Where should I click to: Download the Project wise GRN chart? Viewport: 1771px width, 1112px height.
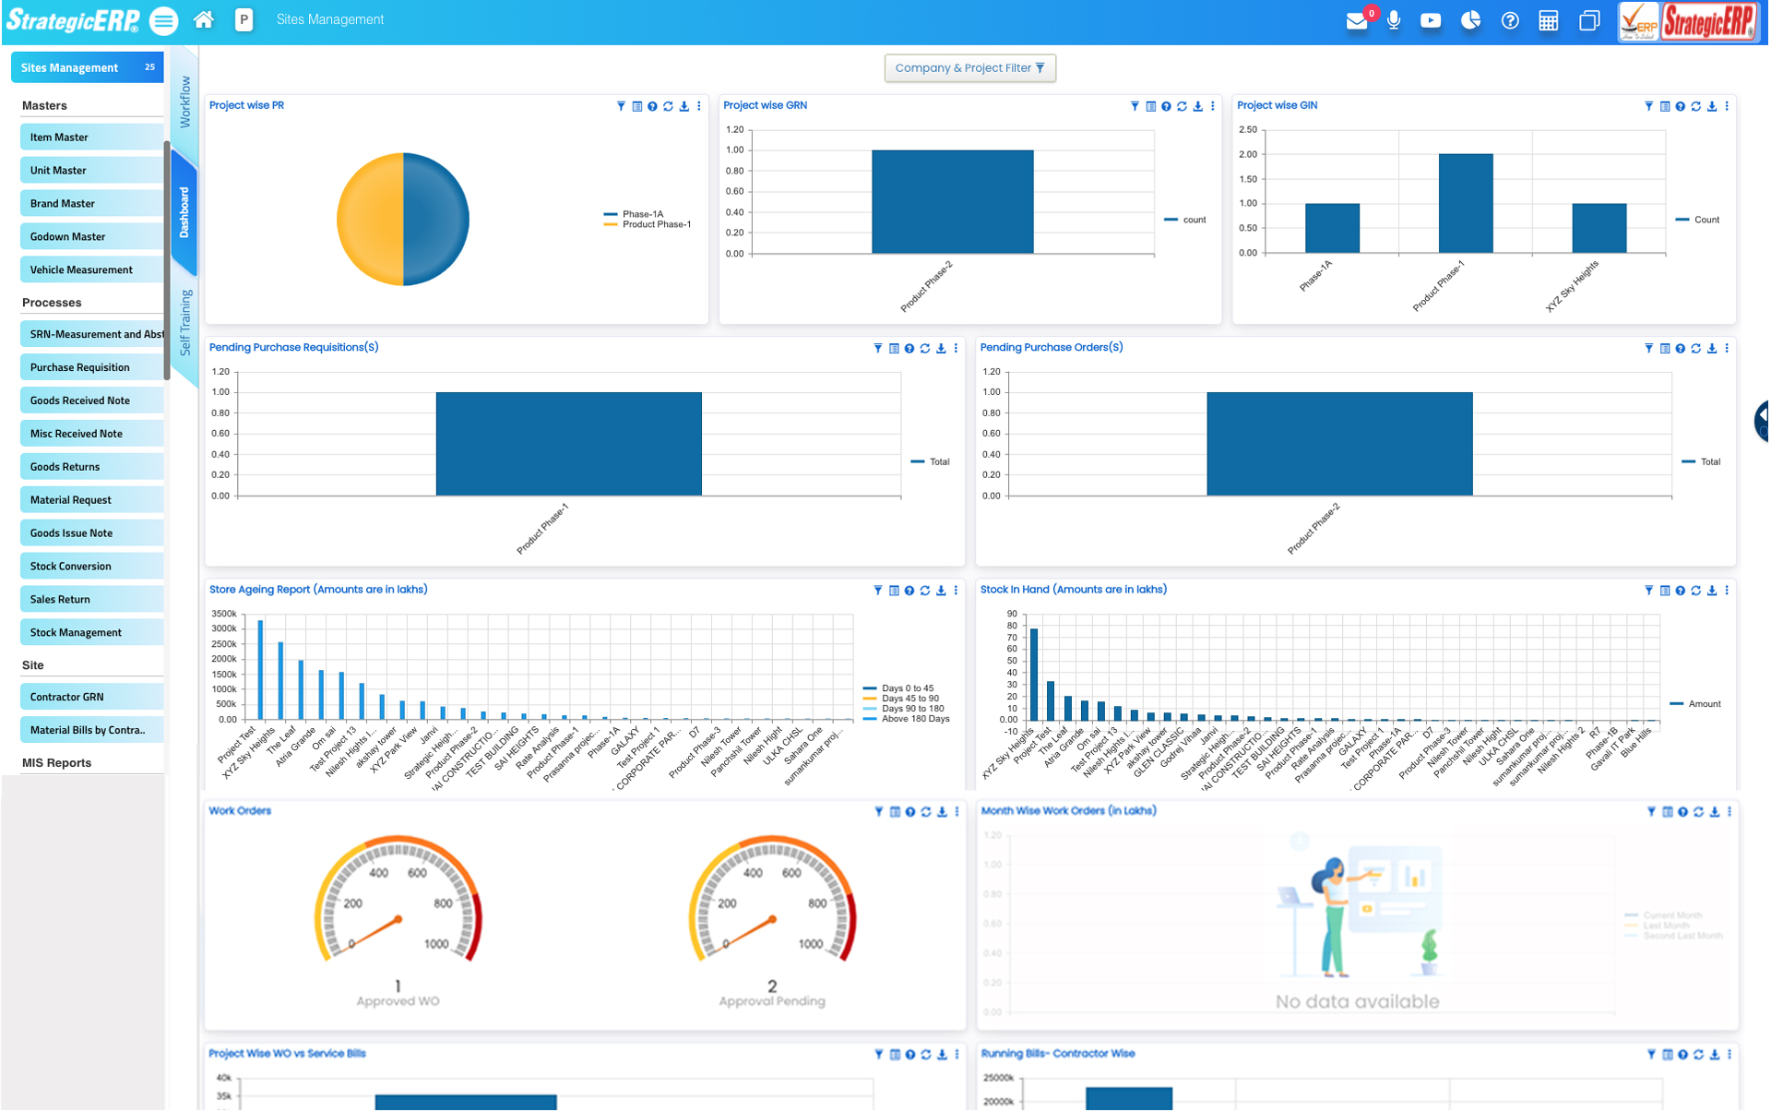pyautogui.click(x=1197, y=106)
